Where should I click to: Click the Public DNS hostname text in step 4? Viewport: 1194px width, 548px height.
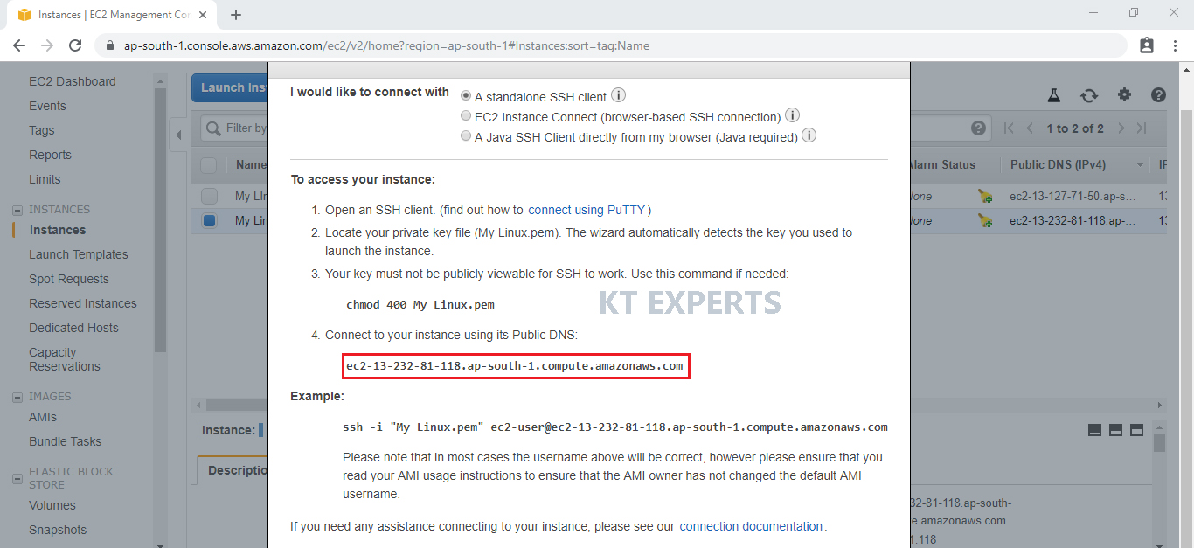(x=515, y=366)
